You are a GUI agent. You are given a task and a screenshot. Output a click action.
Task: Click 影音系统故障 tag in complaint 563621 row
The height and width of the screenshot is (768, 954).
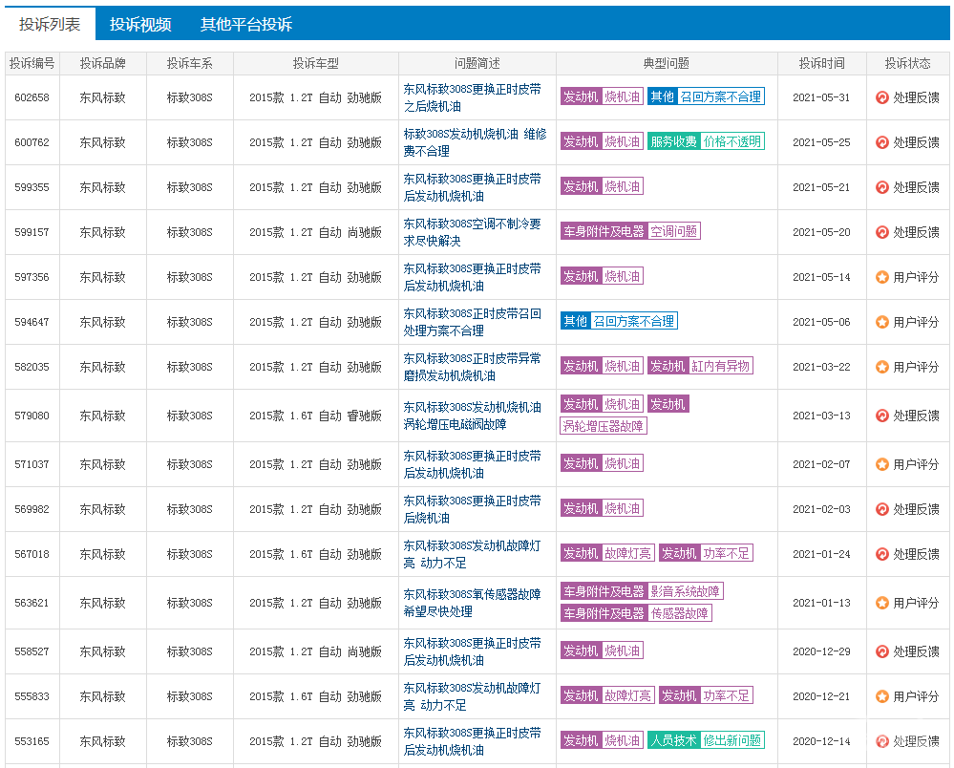pyautogui.click(x=685, y=591)
